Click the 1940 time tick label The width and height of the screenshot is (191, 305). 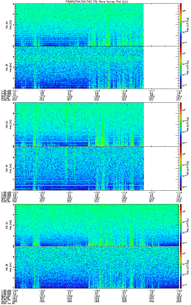coord(151,301)
